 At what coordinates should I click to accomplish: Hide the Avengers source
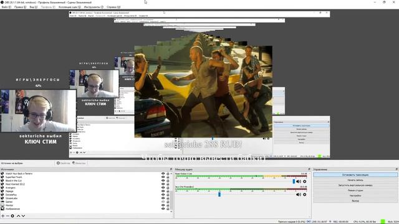pos(163,188)
